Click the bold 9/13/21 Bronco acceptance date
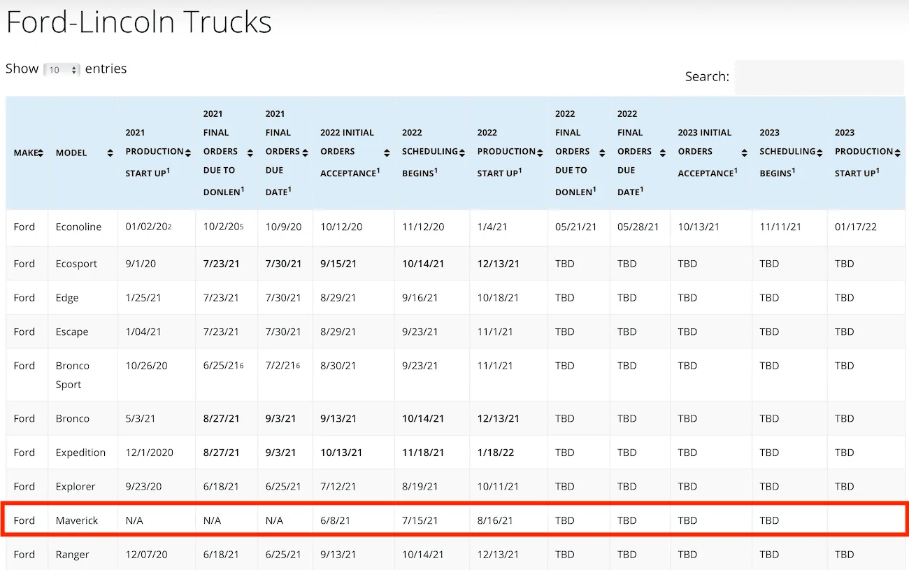Screen dimensions: 909x570 [338, 419]
